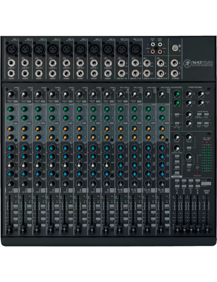The image size is (217, 282).
Task: Click the Mackie running man logo
Action: [x=187, y=63]
